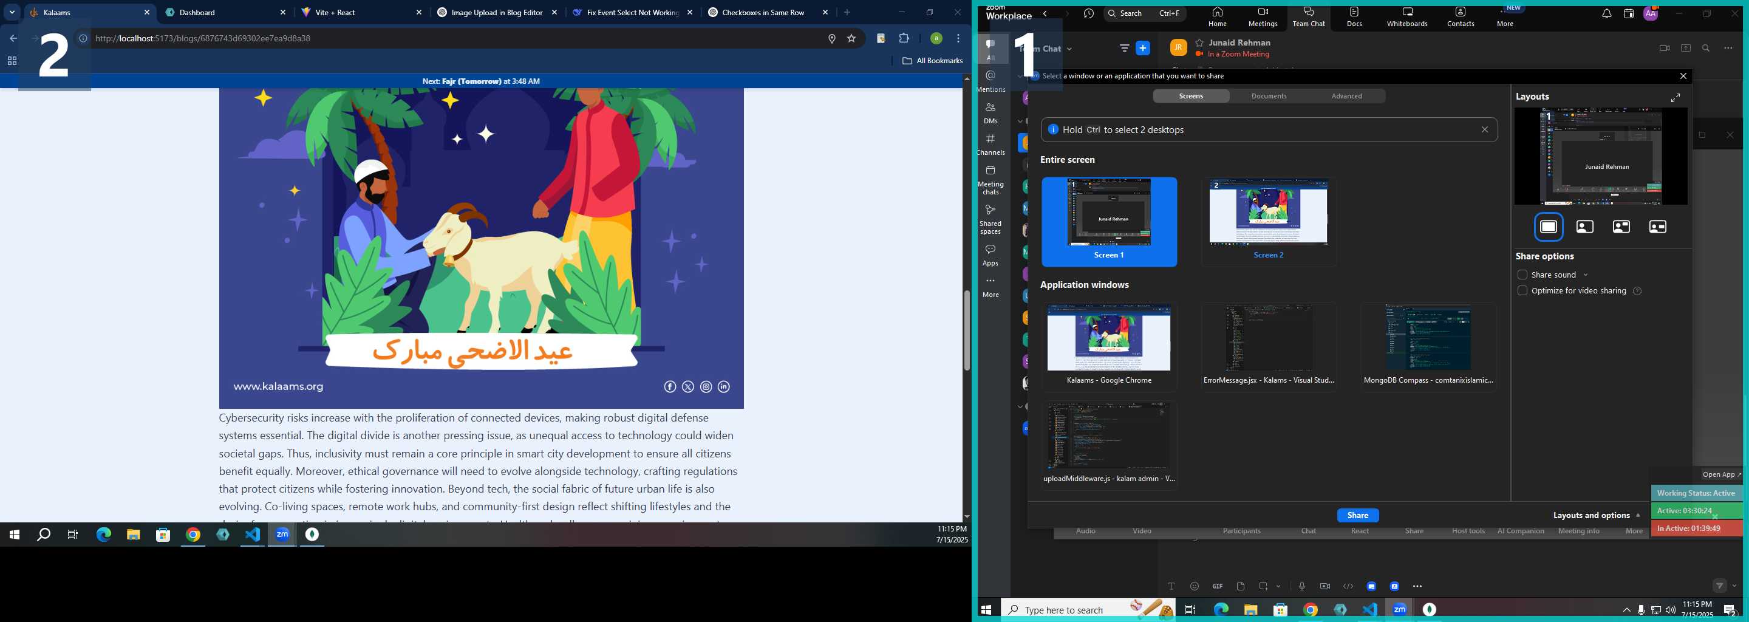
Task: Open the Docs section in Zoom
Action: [x=1354, y=17]
